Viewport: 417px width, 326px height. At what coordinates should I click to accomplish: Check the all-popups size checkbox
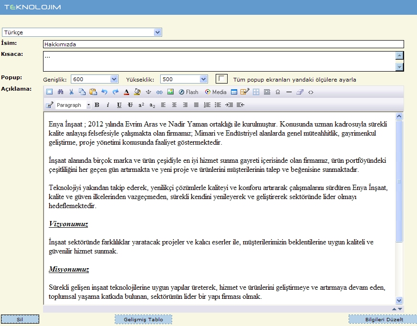point(221,79)
